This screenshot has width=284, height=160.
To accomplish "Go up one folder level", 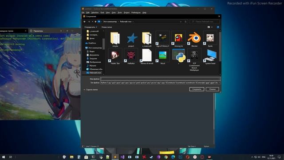I will (95, 22).
